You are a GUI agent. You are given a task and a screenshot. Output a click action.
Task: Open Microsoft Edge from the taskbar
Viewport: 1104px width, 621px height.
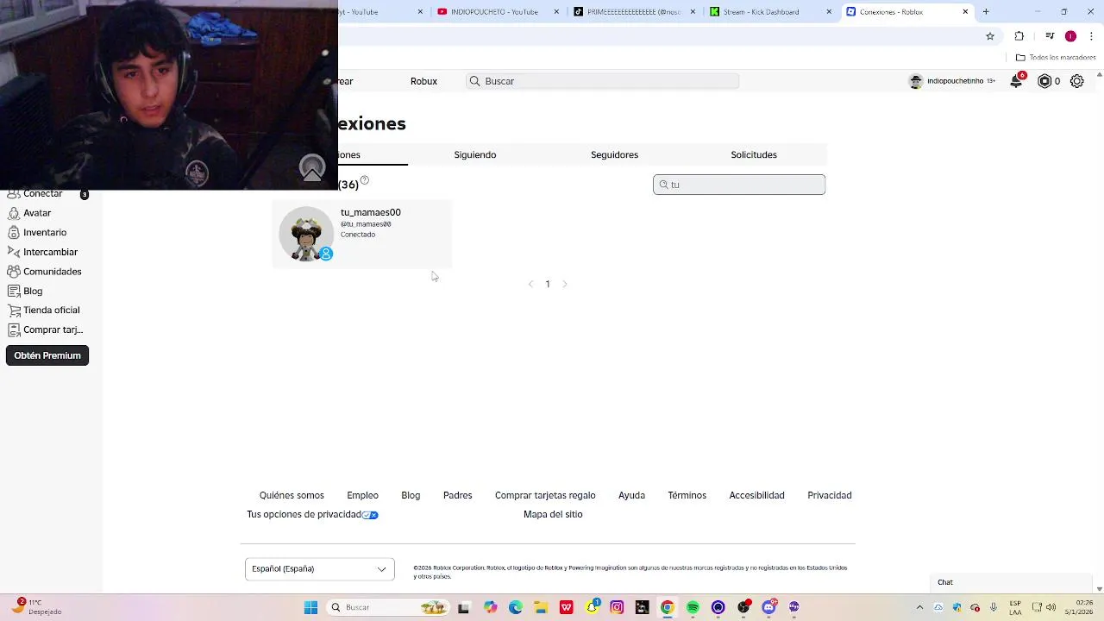(x=515, y=607)
